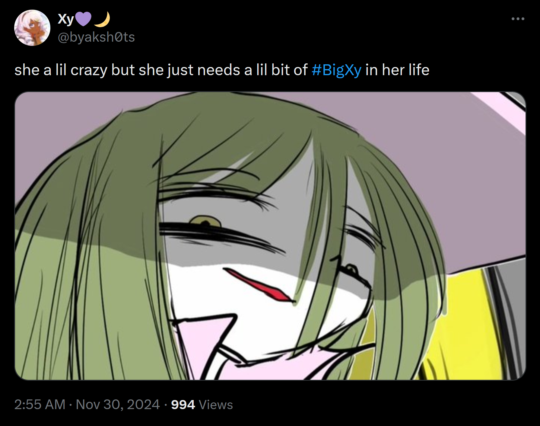Click the crescent moon emoji beside the name

[102, 19]
